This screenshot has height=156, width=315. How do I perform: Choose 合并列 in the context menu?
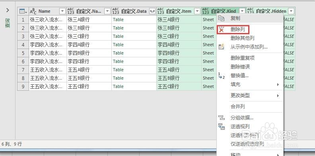coord(250,107)
